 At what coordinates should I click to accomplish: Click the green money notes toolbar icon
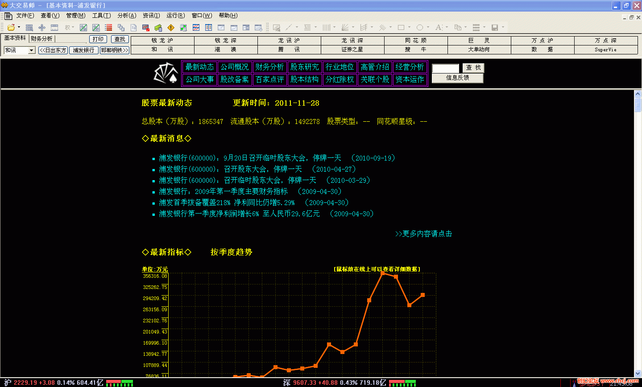point(158,28)
